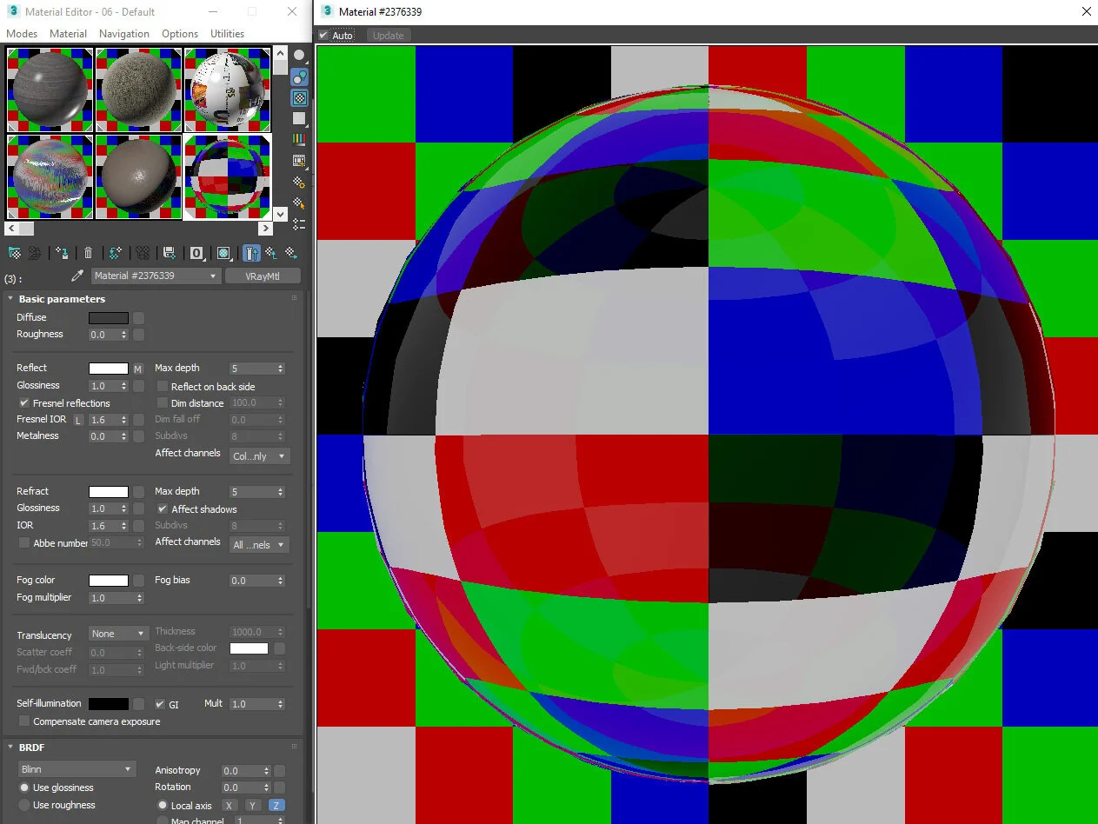Click the Put to Library icon
The height and width of the screenshot is (824, 1098).
click(170, 253)
